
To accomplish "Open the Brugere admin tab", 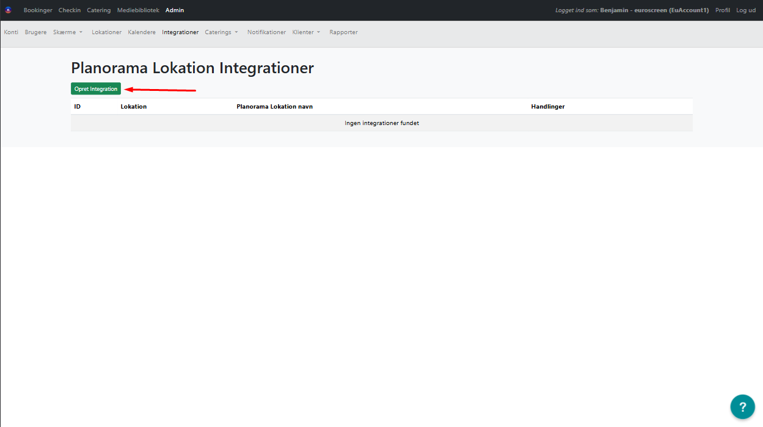I will pos(35,32).
